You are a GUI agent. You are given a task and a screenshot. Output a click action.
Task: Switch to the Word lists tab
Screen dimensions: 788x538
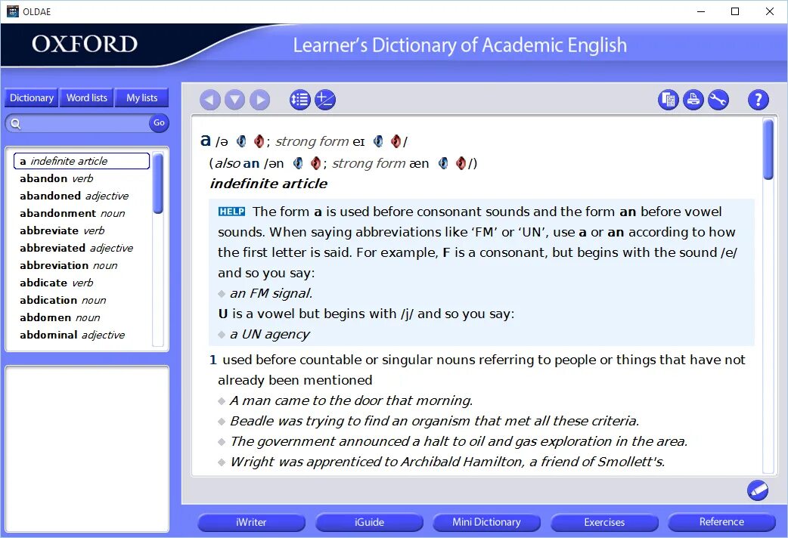pos(87,98)
